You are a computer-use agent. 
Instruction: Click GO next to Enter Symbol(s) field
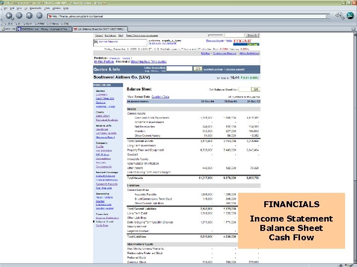point(198,69)
